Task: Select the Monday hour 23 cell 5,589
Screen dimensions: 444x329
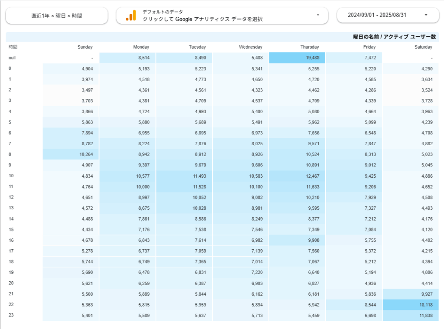Action: [x=127, y=316]
